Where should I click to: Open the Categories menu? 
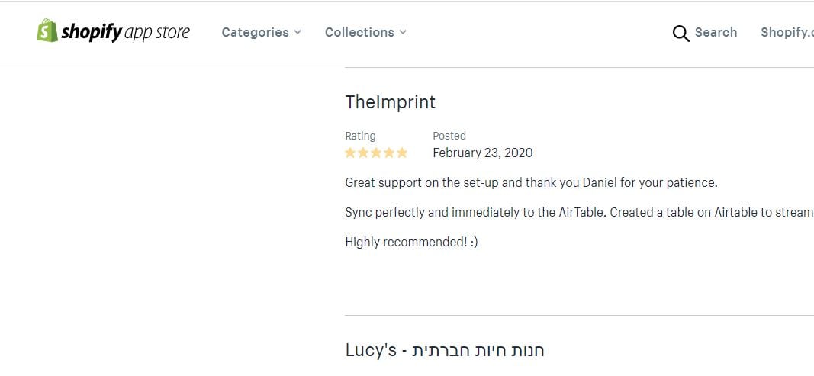coord(262,32)
